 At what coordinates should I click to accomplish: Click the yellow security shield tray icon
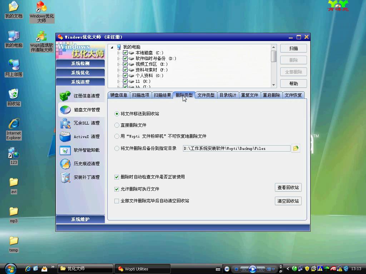(307, 269)
